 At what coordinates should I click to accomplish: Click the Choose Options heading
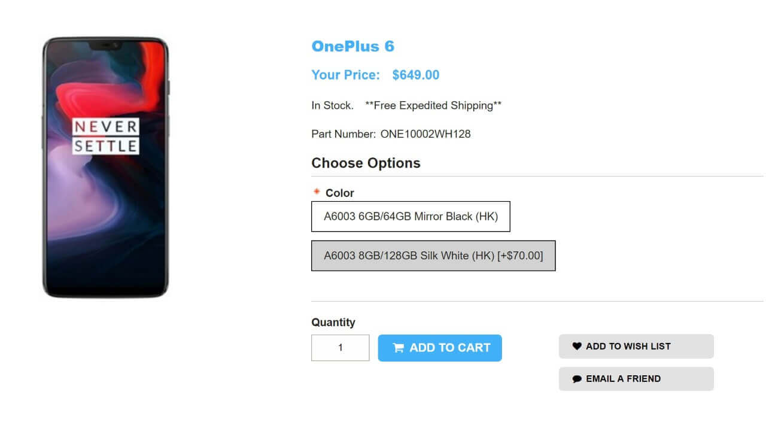coord(366,163)
